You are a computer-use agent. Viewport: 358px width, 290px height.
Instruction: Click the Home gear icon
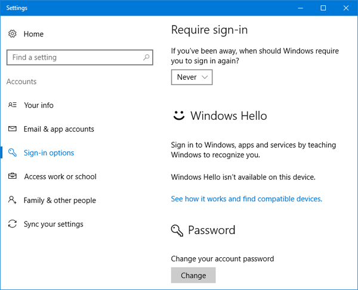coord(13,34)
